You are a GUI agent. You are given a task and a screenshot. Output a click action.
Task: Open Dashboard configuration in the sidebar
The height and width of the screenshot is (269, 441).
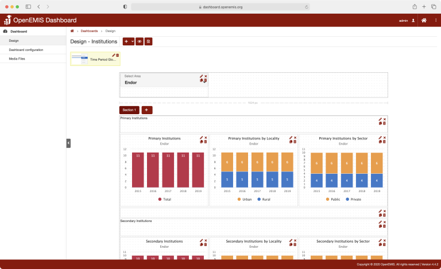click(25, 50)
